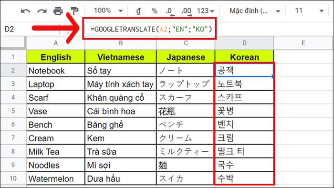Select the Trà sữa cell
Viewport: 334px width, 188px height.
click(121, 151)
